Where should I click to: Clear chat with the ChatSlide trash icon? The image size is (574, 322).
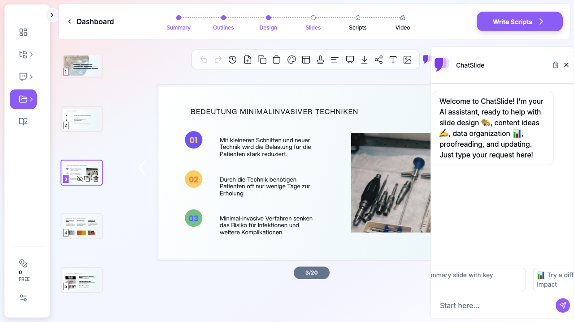[x=556, y=65]
